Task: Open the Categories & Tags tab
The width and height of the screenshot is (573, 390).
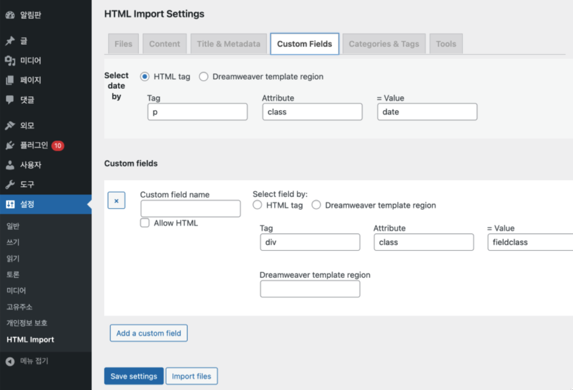Action: [384, 44]
